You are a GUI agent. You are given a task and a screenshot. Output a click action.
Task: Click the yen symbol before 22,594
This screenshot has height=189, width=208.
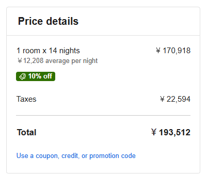(x=162, y=99)
